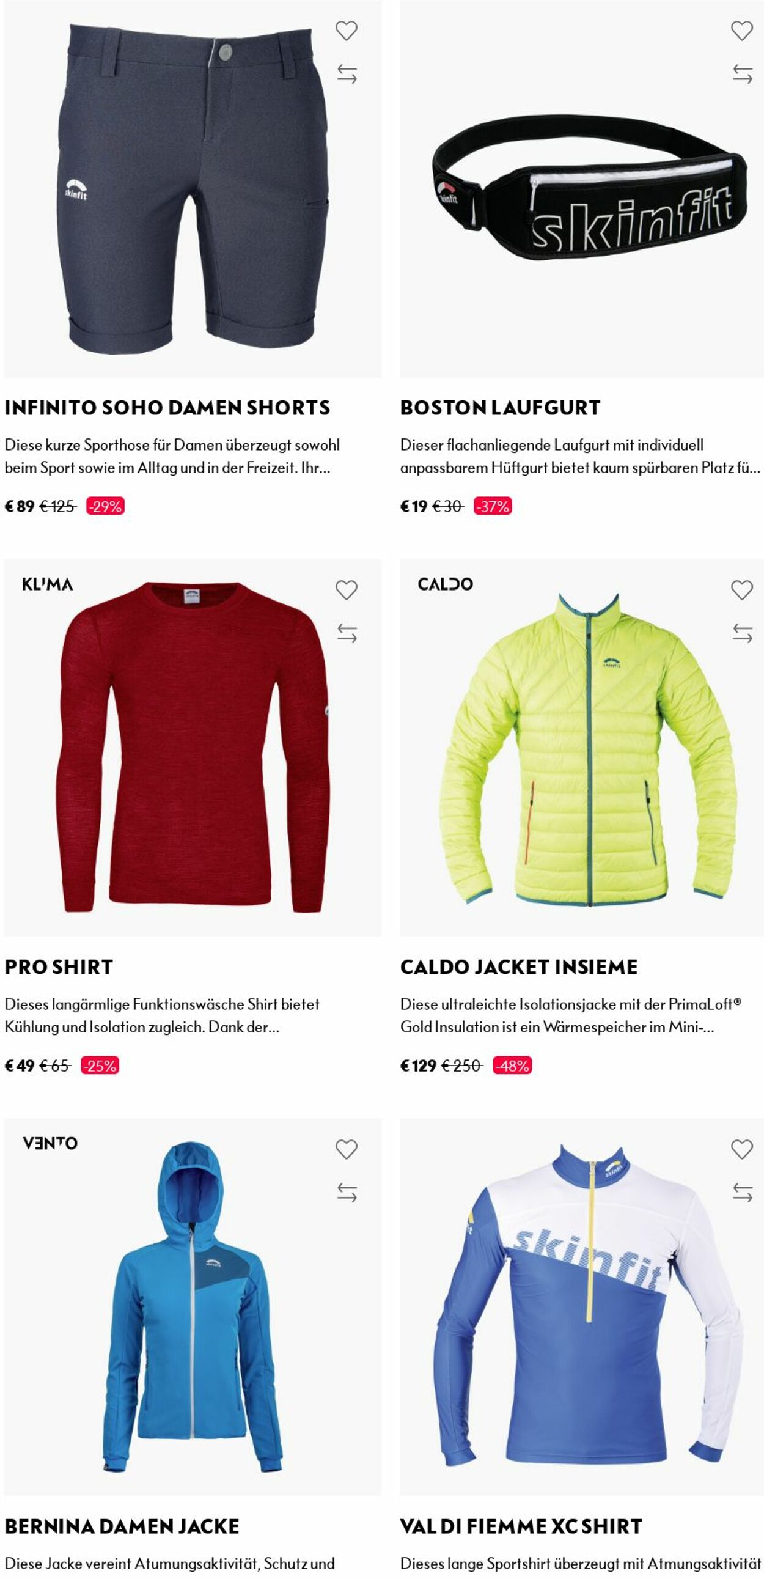Screen dimensions: 764x1579
Task: Favorite the Boston Laufgurt with heart icon
Action: tap(742, 31)
